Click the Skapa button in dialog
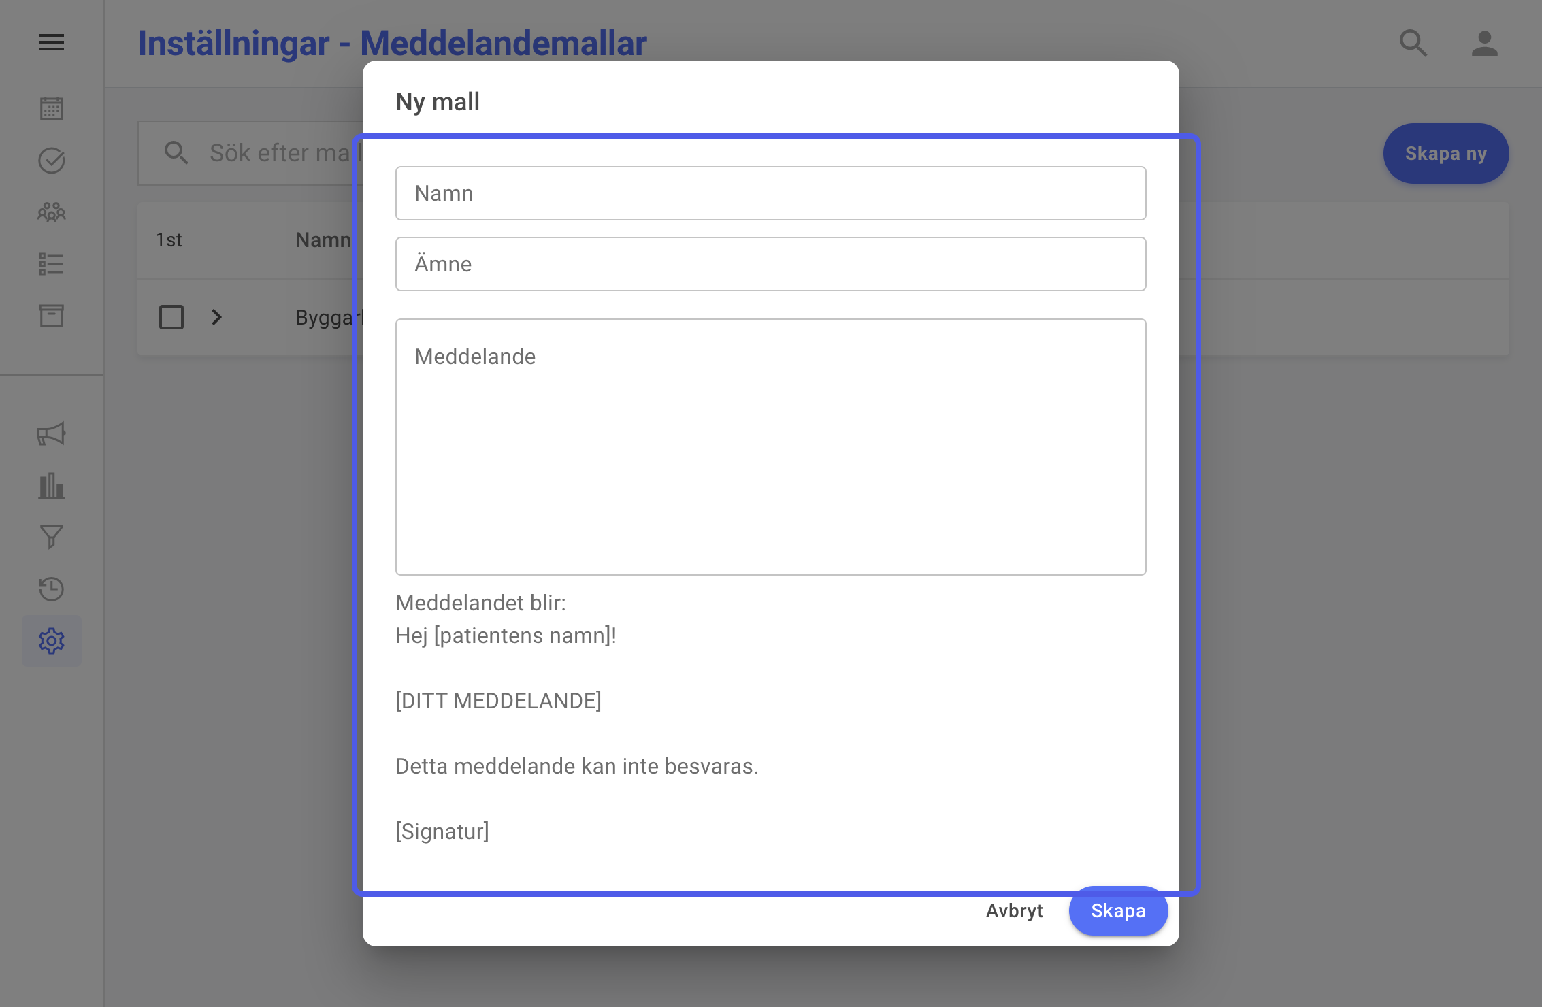This screenshot has width=1542, height=1007. pyautogui.click(x=1118, y=910)
